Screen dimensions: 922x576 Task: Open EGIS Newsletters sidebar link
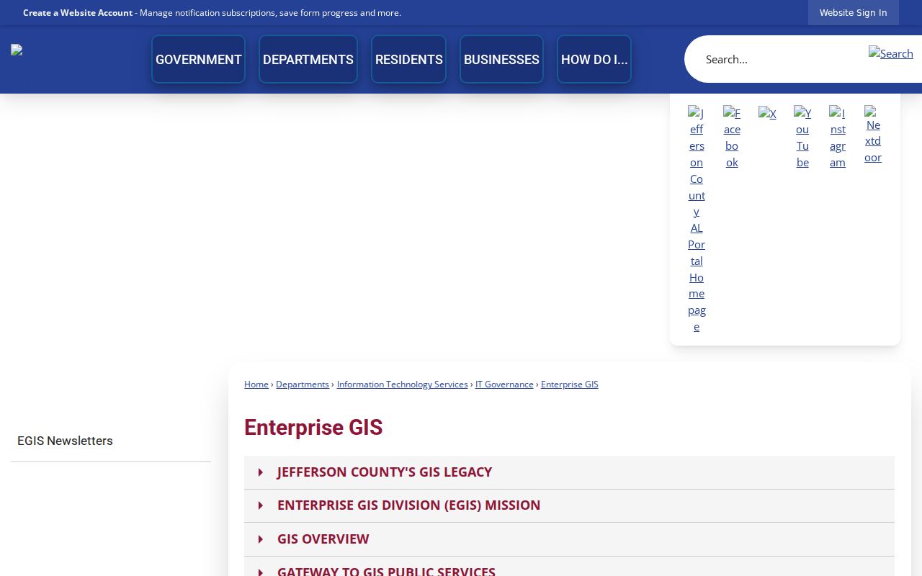point(111,441)
